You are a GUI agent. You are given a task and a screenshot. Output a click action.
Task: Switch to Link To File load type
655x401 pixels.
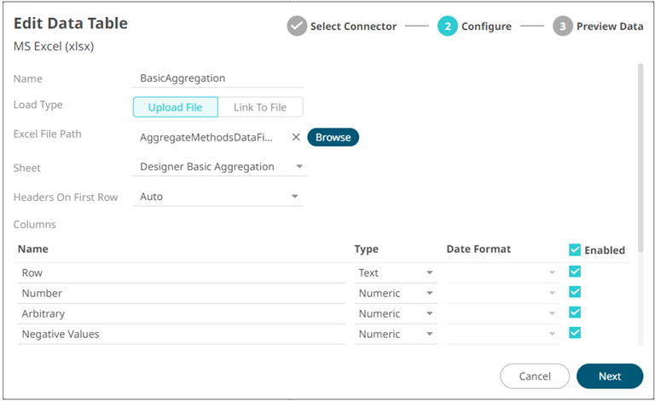point(260,107)
